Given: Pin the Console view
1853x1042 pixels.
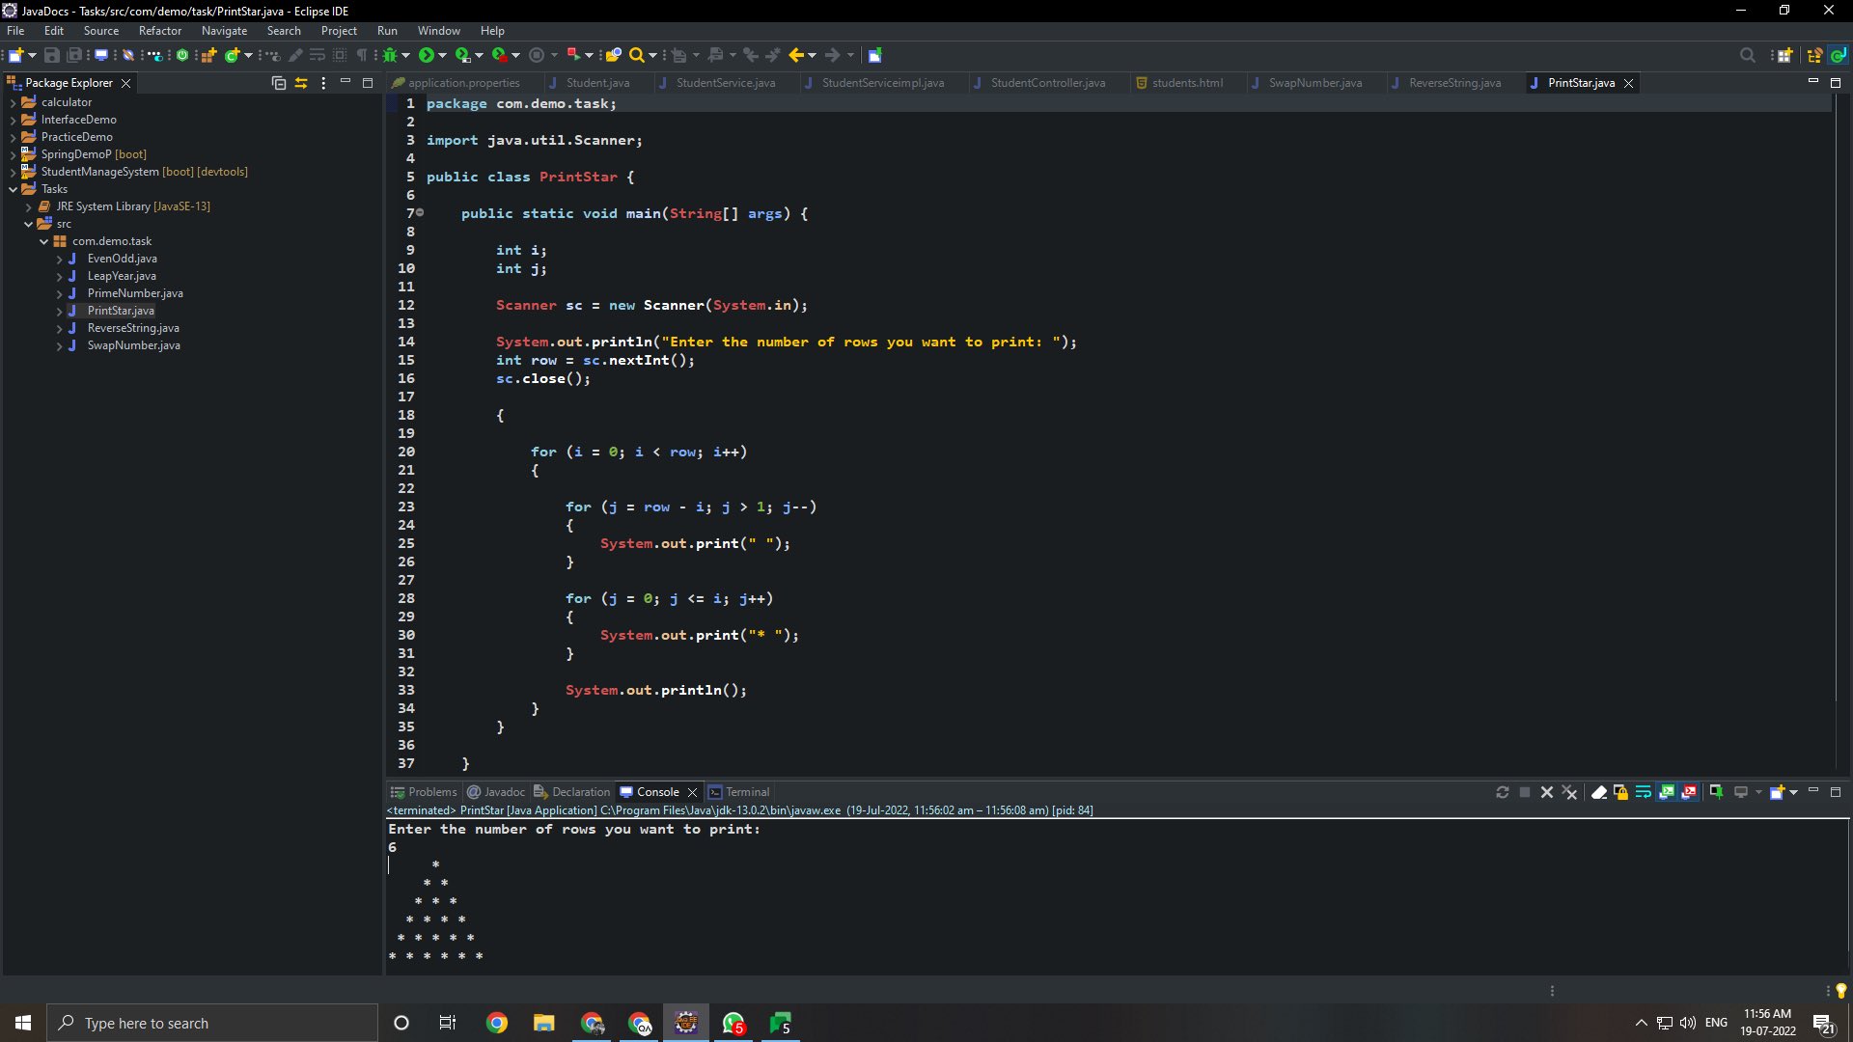Looking at the screenshot, I should (1716, 792).
